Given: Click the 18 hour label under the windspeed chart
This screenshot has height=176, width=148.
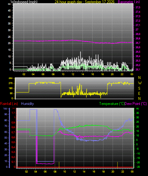Looking at the screenshot, I should [x=102, y=74].
